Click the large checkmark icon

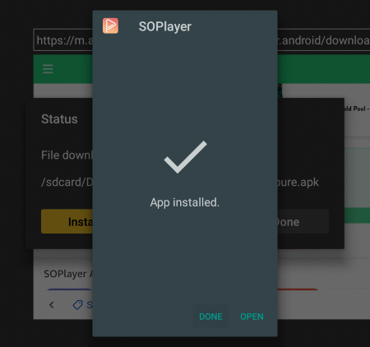(185, 157)
